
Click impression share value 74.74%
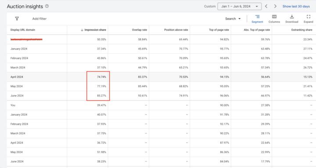[101, 77]
